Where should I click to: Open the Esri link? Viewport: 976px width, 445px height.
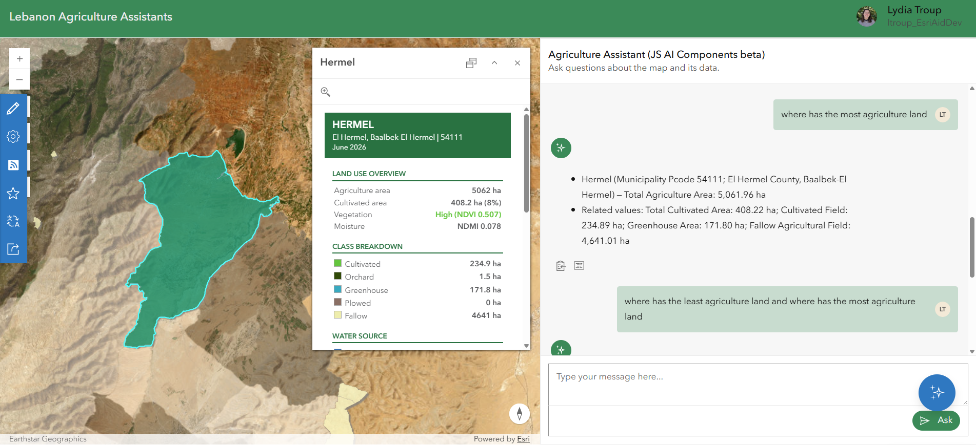click(523, 439)
